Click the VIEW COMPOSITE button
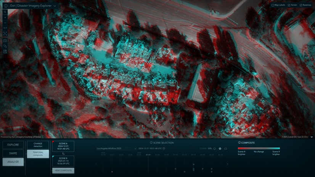Screen dimensions: 315x177 63,171
